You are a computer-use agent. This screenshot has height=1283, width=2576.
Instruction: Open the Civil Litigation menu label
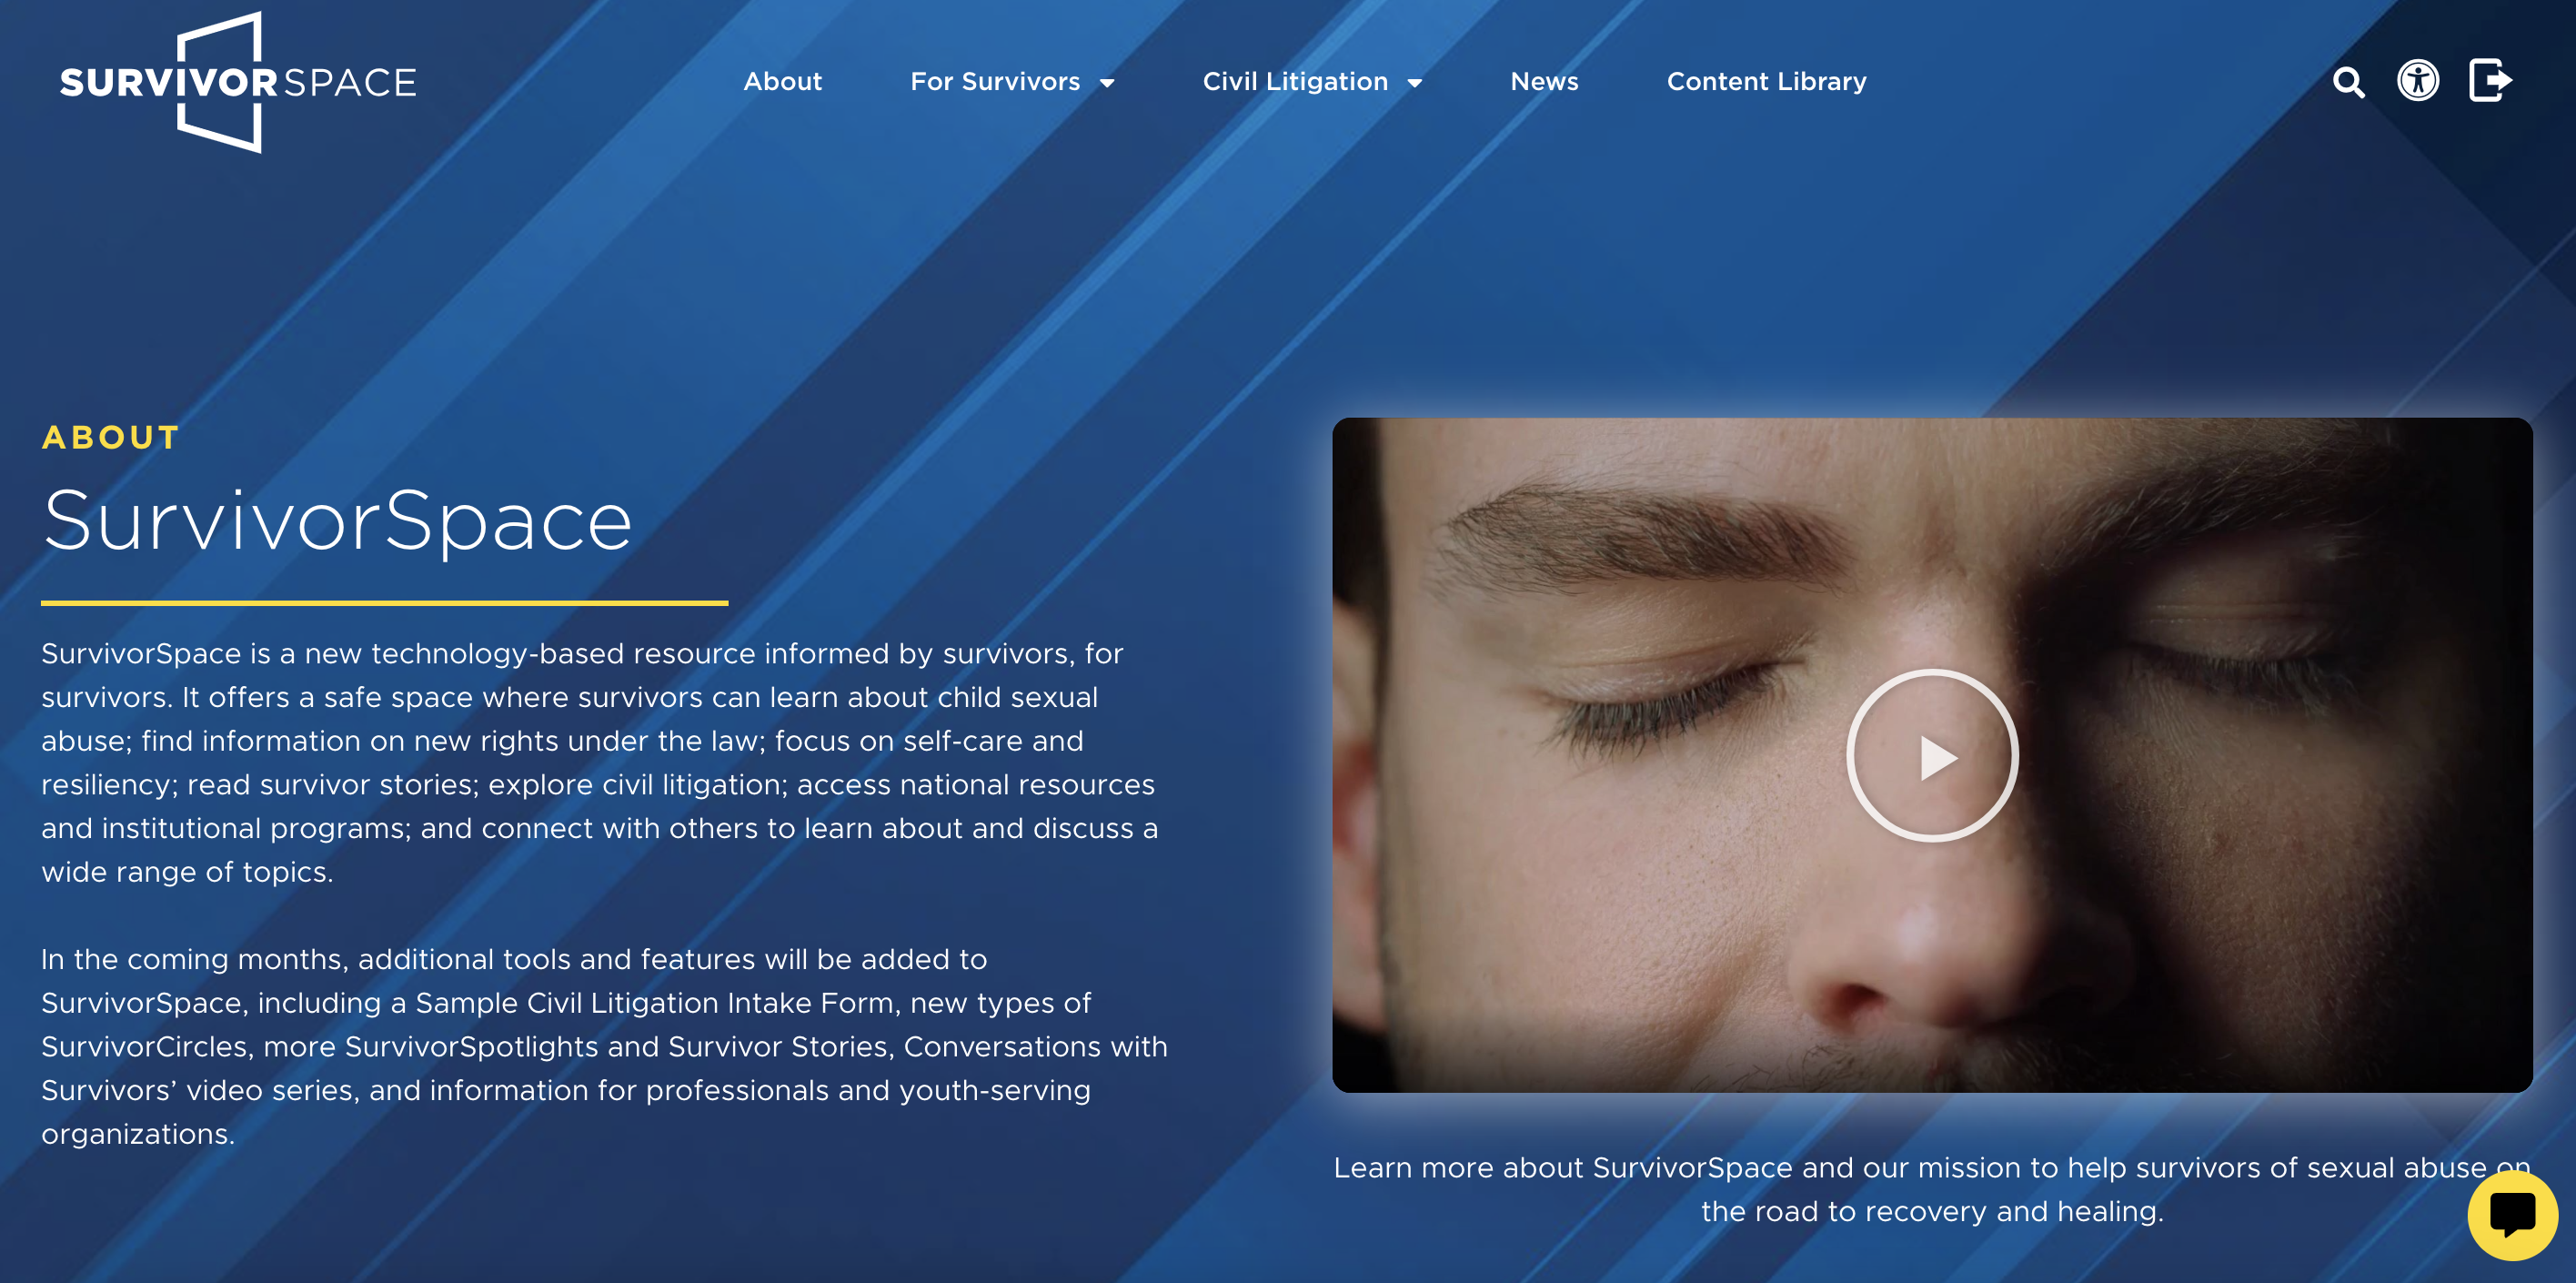coord(1294,82)
